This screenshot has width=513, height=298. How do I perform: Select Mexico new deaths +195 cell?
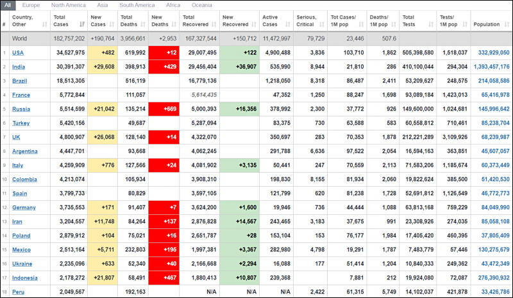point(164,249)
